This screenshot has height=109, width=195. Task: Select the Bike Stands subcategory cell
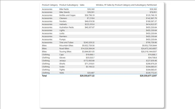pos(64,12)
